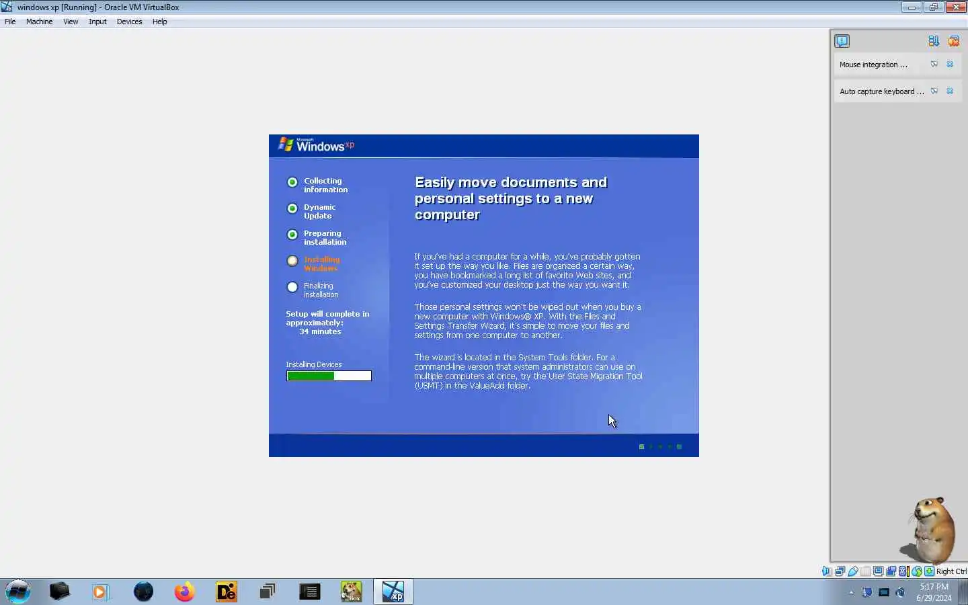Click the Action Center flag tray icon

pos(867,592)
